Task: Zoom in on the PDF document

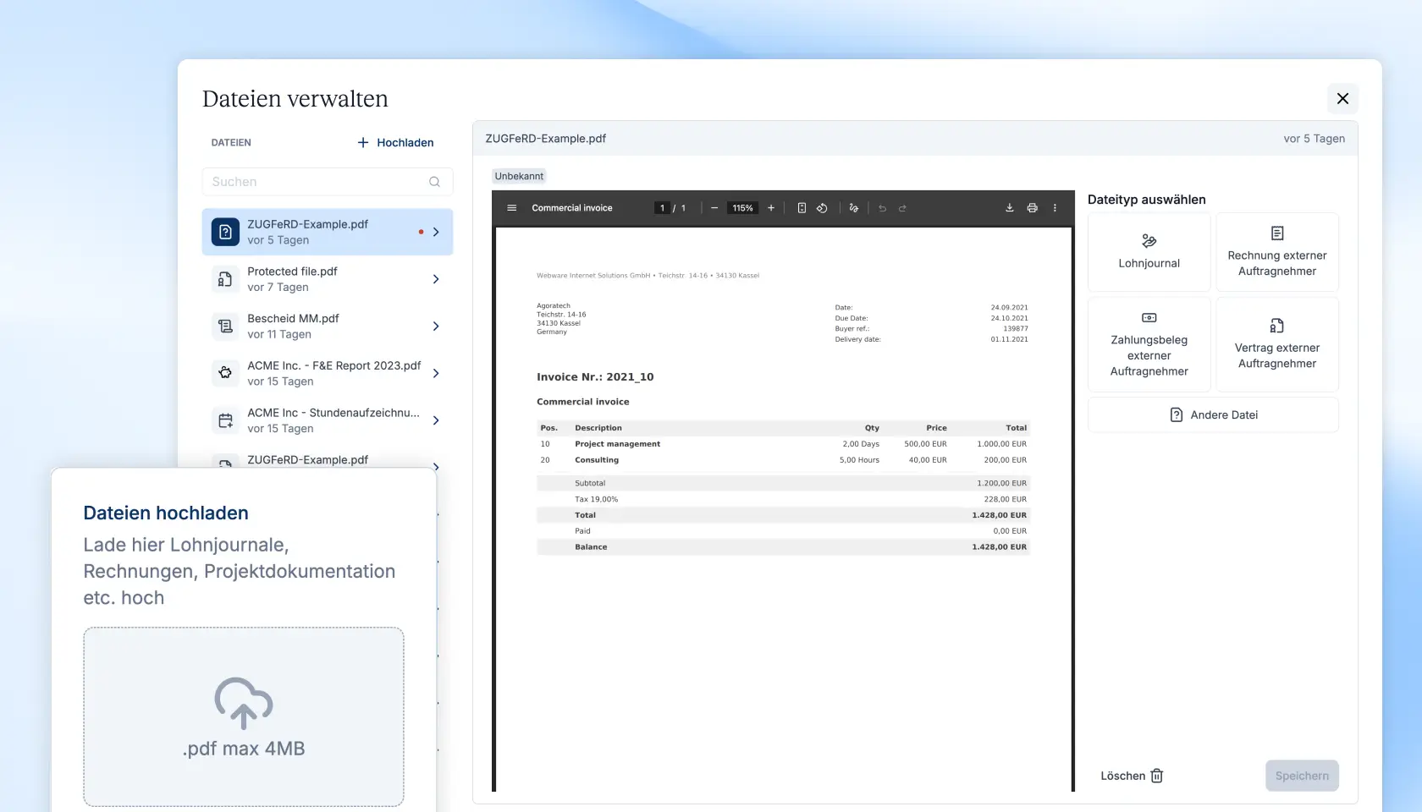Action: coord(771,208)
